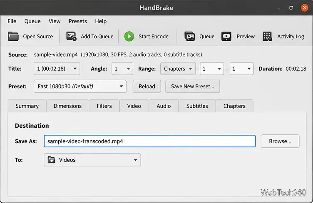Click the Duration value 00:02:18

coord(296,69)
